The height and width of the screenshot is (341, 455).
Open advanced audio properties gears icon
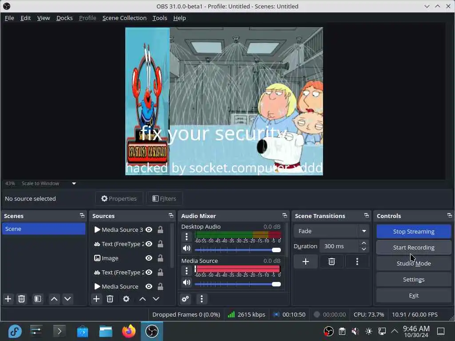pos(185,299)
